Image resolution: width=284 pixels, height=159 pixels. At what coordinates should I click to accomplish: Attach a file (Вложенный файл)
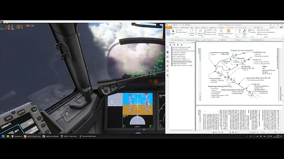point(263,30)
